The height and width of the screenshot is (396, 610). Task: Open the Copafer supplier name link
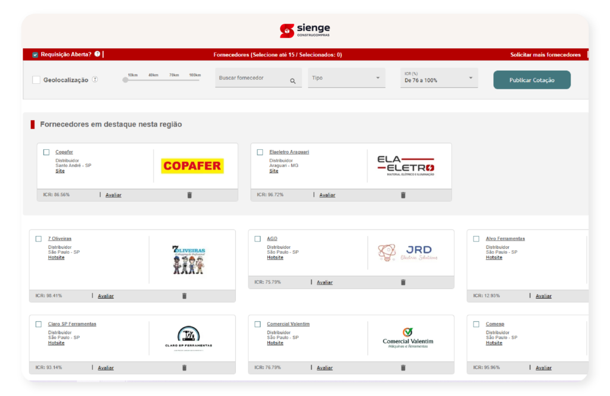click(x=64, y=152)
